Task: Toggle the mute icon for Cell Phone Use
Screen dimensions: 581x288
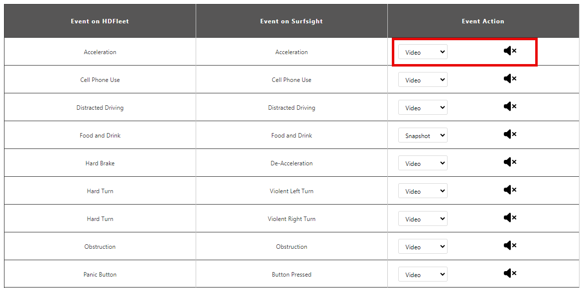Action: click(510, 78)
